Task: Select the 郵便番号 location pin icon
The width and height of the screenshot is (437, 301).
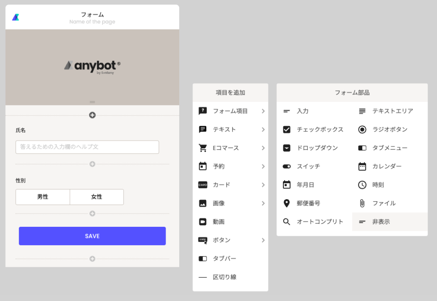Action: click(x=287, y=203)
